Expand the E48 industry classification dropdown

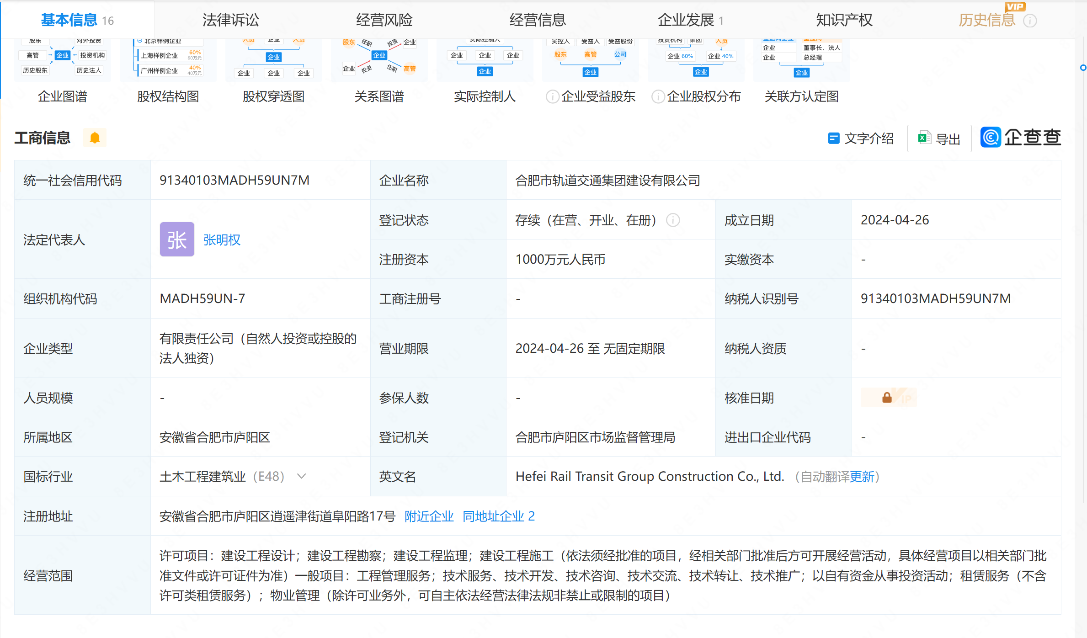pyautogui.click(x=301, y=476)
